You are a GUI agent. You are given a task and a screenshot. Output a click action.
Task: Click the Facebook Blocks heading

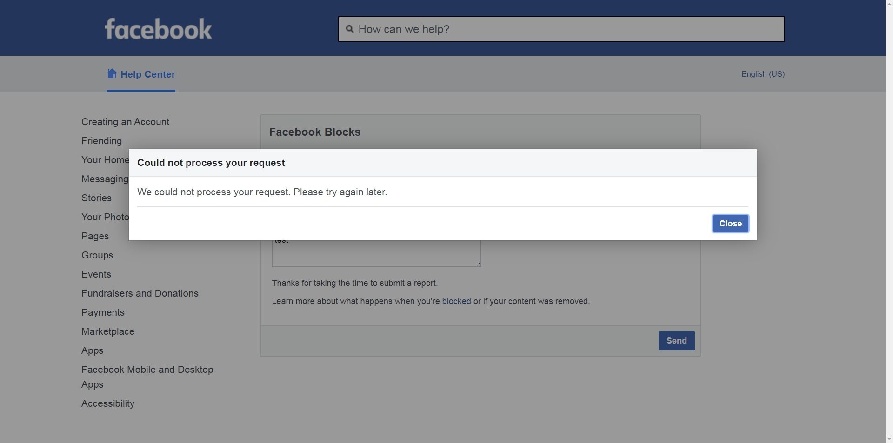click(x=315, y=132)
